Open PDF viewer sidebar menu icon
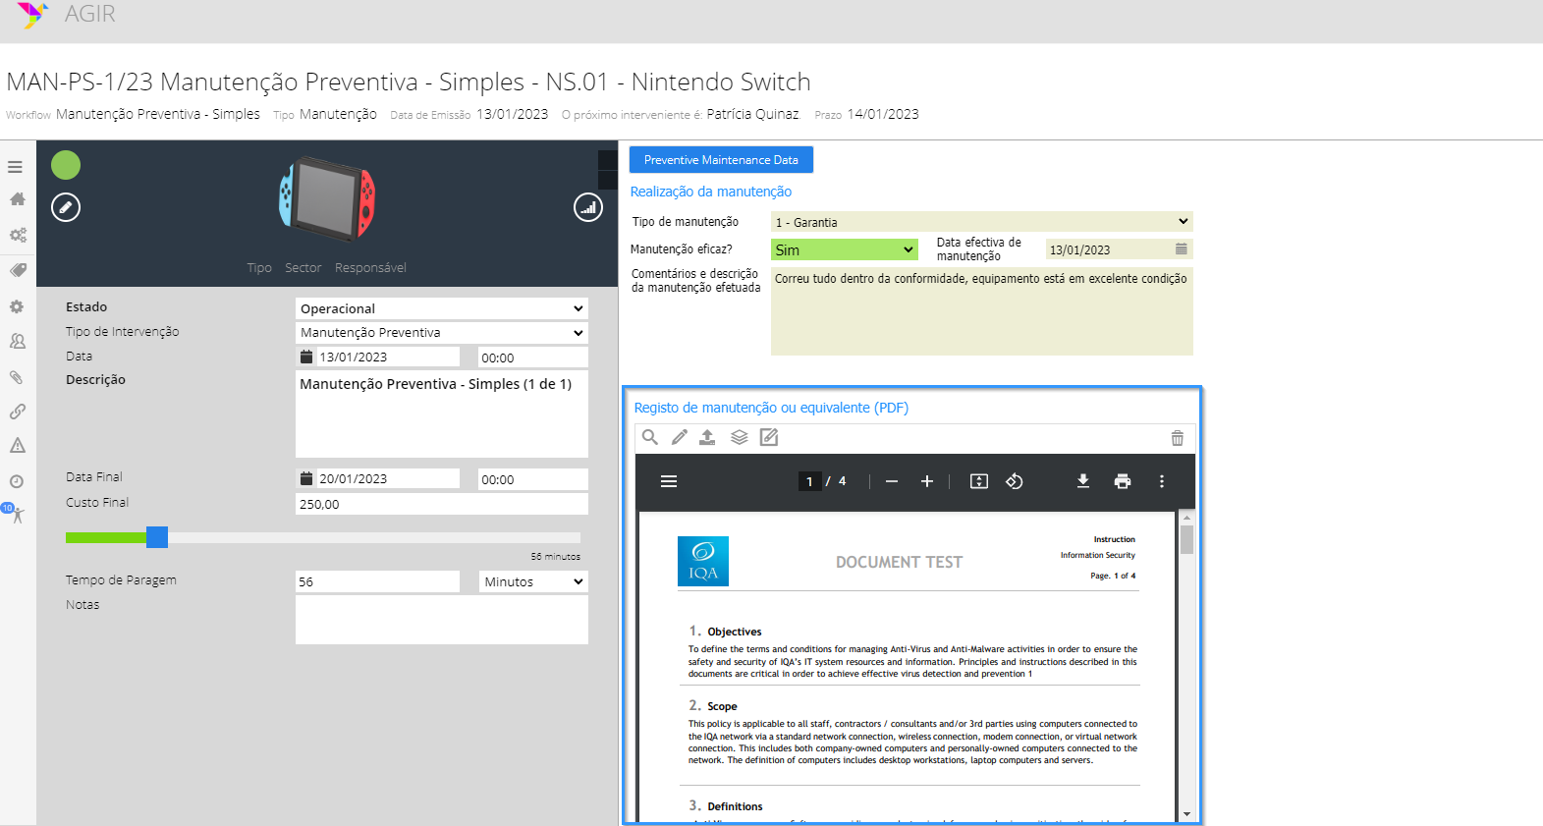Screen dimensions: 1543x826 tap(669, 481)
